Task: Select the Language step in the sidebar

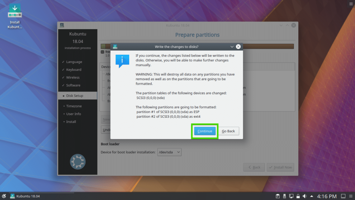Action: 74,62
